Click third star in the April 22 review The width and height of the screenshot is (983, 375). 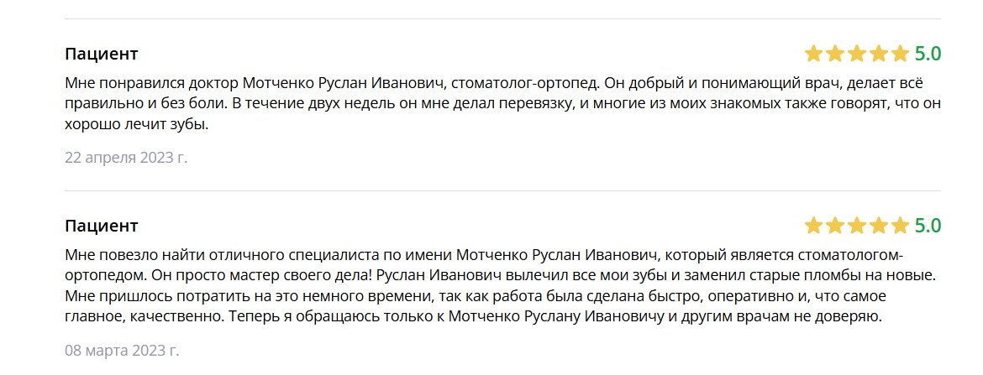[x=857, y=55]
